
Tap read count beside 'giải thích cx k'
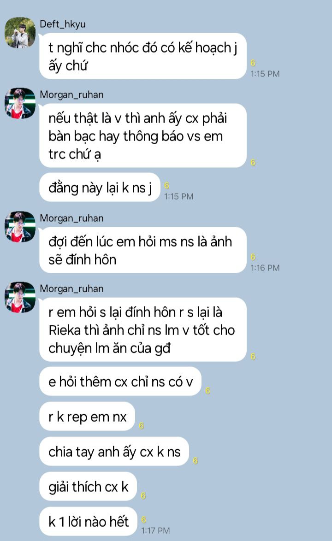[143, 496]
